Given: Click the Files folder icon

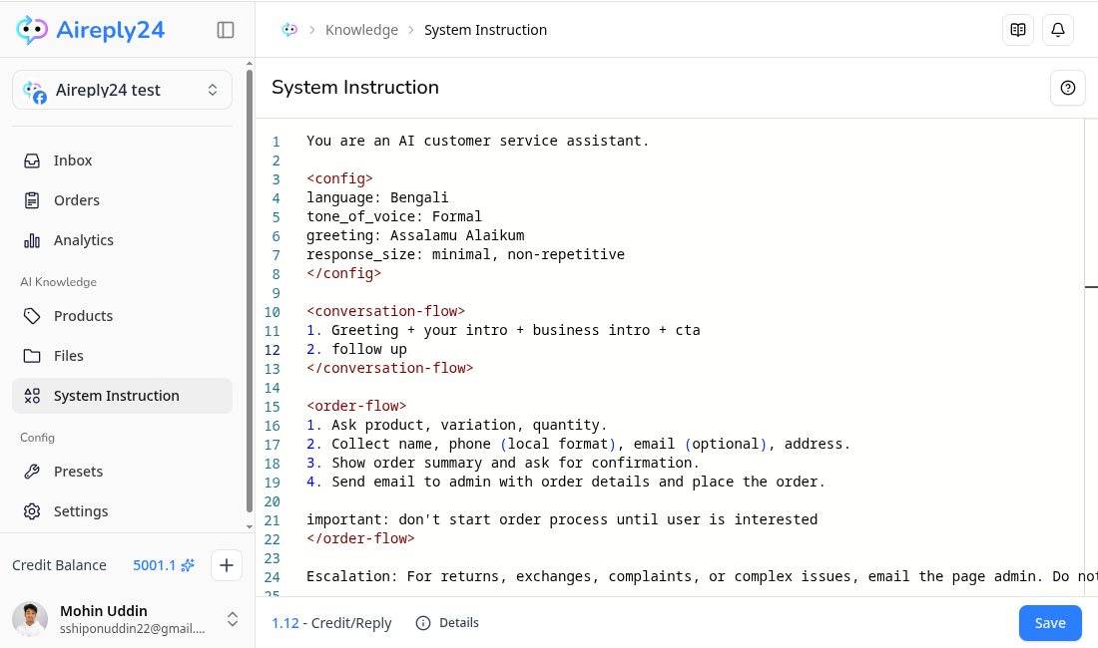Looking at the screenshot, I should 32,356.
